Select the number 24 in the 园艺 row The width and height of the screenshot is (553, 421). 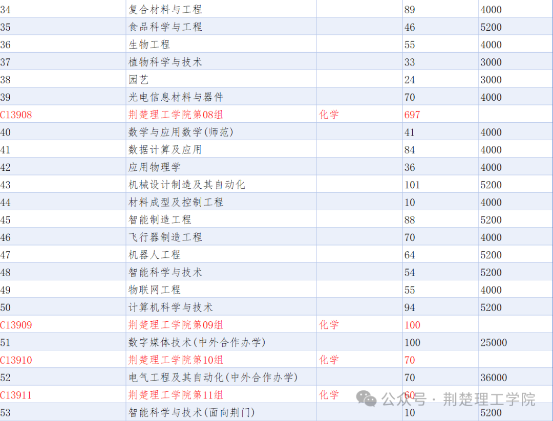410,80
